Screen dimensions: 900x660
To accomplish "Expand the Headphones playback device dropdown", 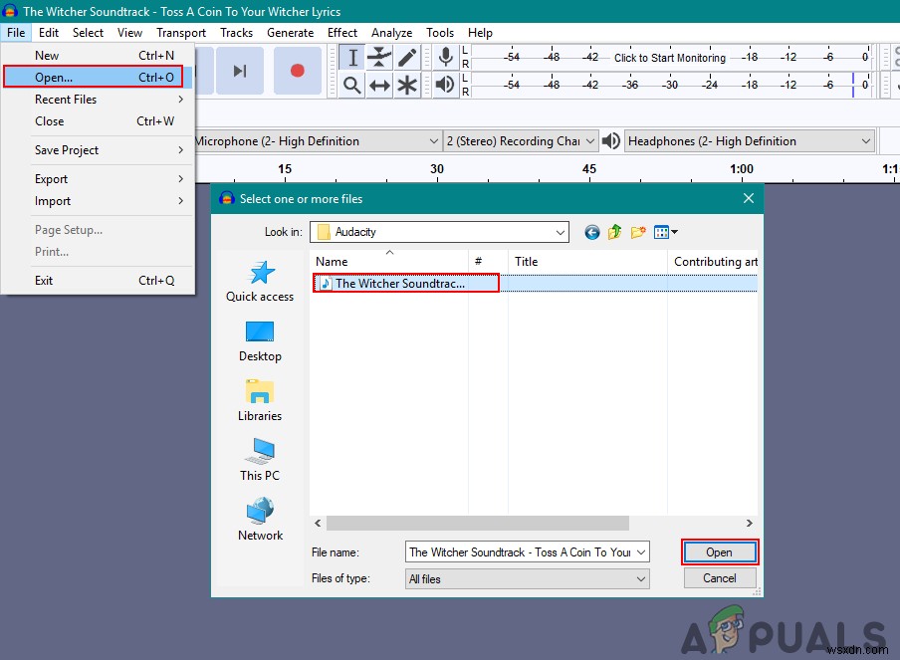I will [866, 141].
